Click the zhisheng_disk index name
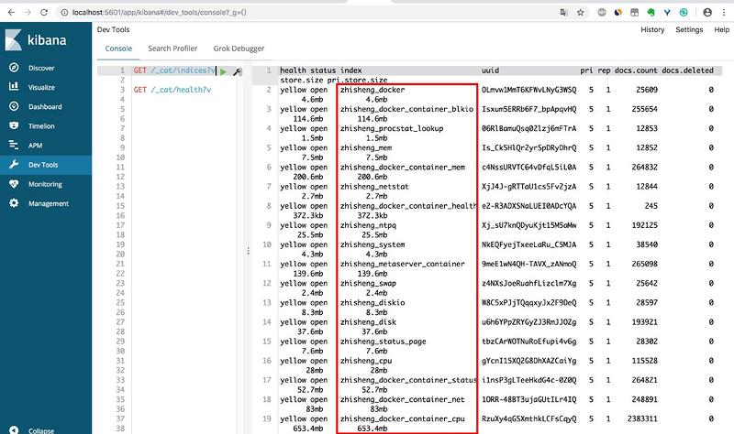This screenshot has height=434, width=734. click(x=368, y=322)
